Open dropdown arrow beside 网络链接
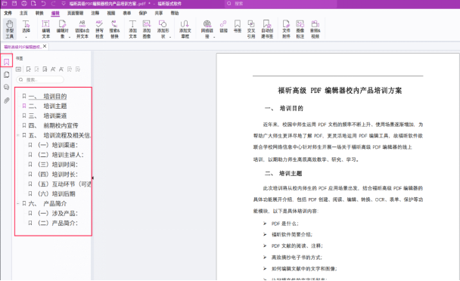Screen dimensions: 460x281 pos(214,37)
